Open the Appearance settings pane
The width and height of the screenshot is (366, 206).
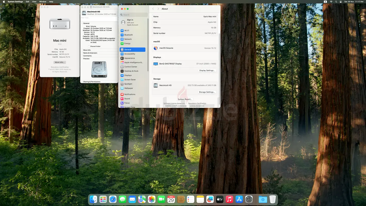133,58
